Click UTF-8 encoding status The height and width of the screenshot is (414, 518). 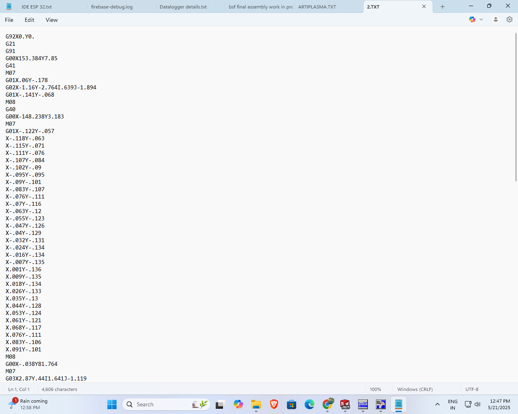coord(472,389)
